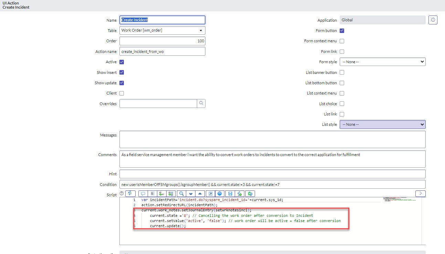Click the format code icon
This screenshot has height=254, width=445.
click(x=152, y=194)
